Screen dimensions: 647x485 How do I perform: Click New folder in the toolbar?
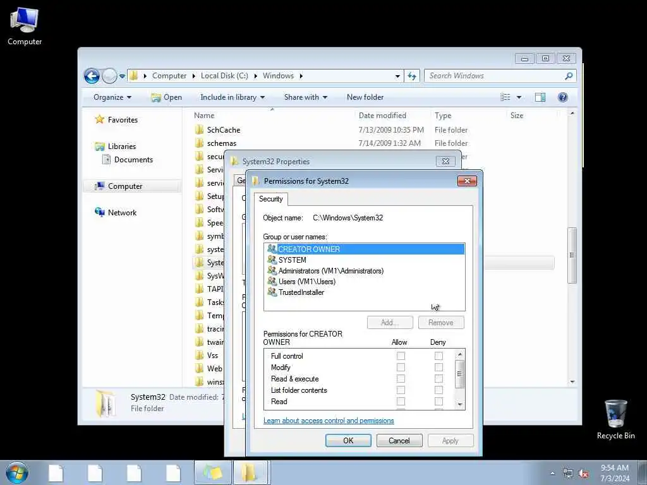click(365, 97)
